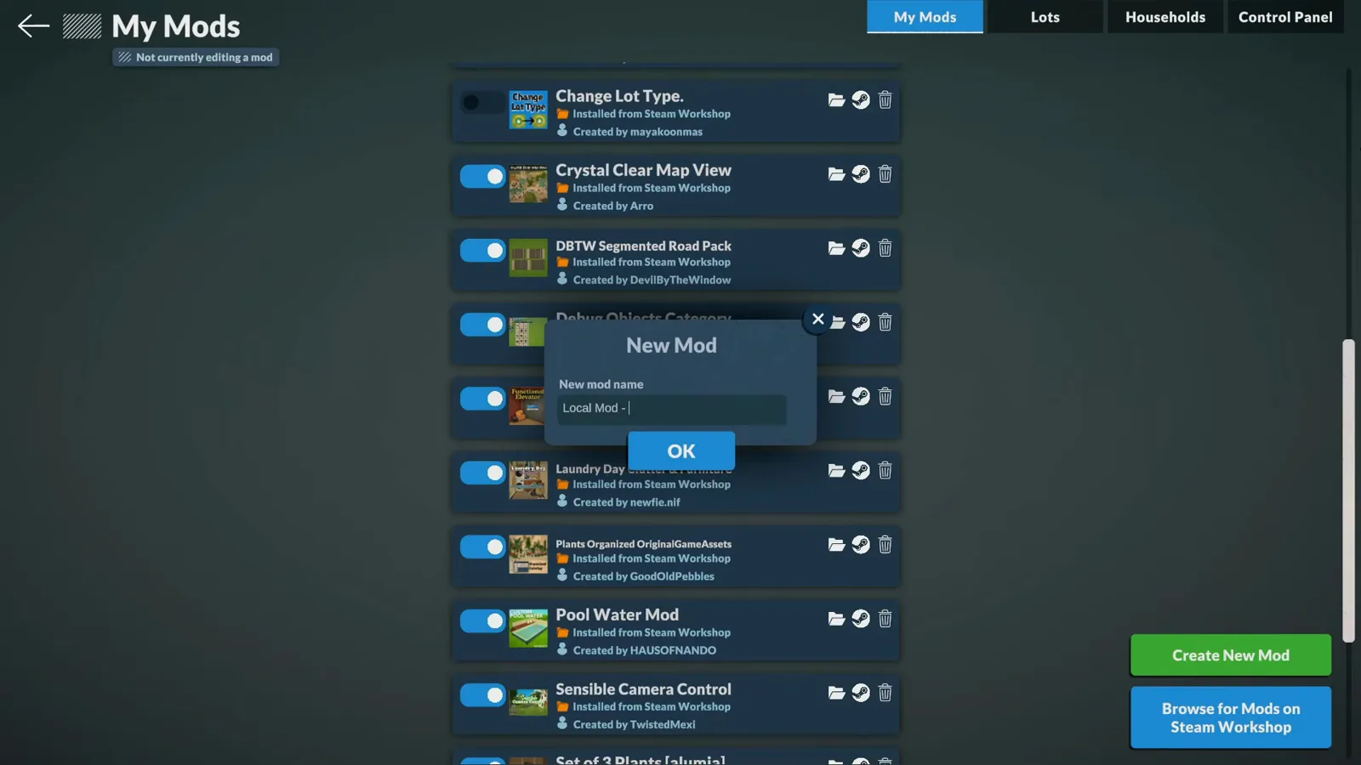Image resolution: width=1361 pixels, height=765 pixels.
Task: Close the New Mod dialog
Action: (817, 320)
